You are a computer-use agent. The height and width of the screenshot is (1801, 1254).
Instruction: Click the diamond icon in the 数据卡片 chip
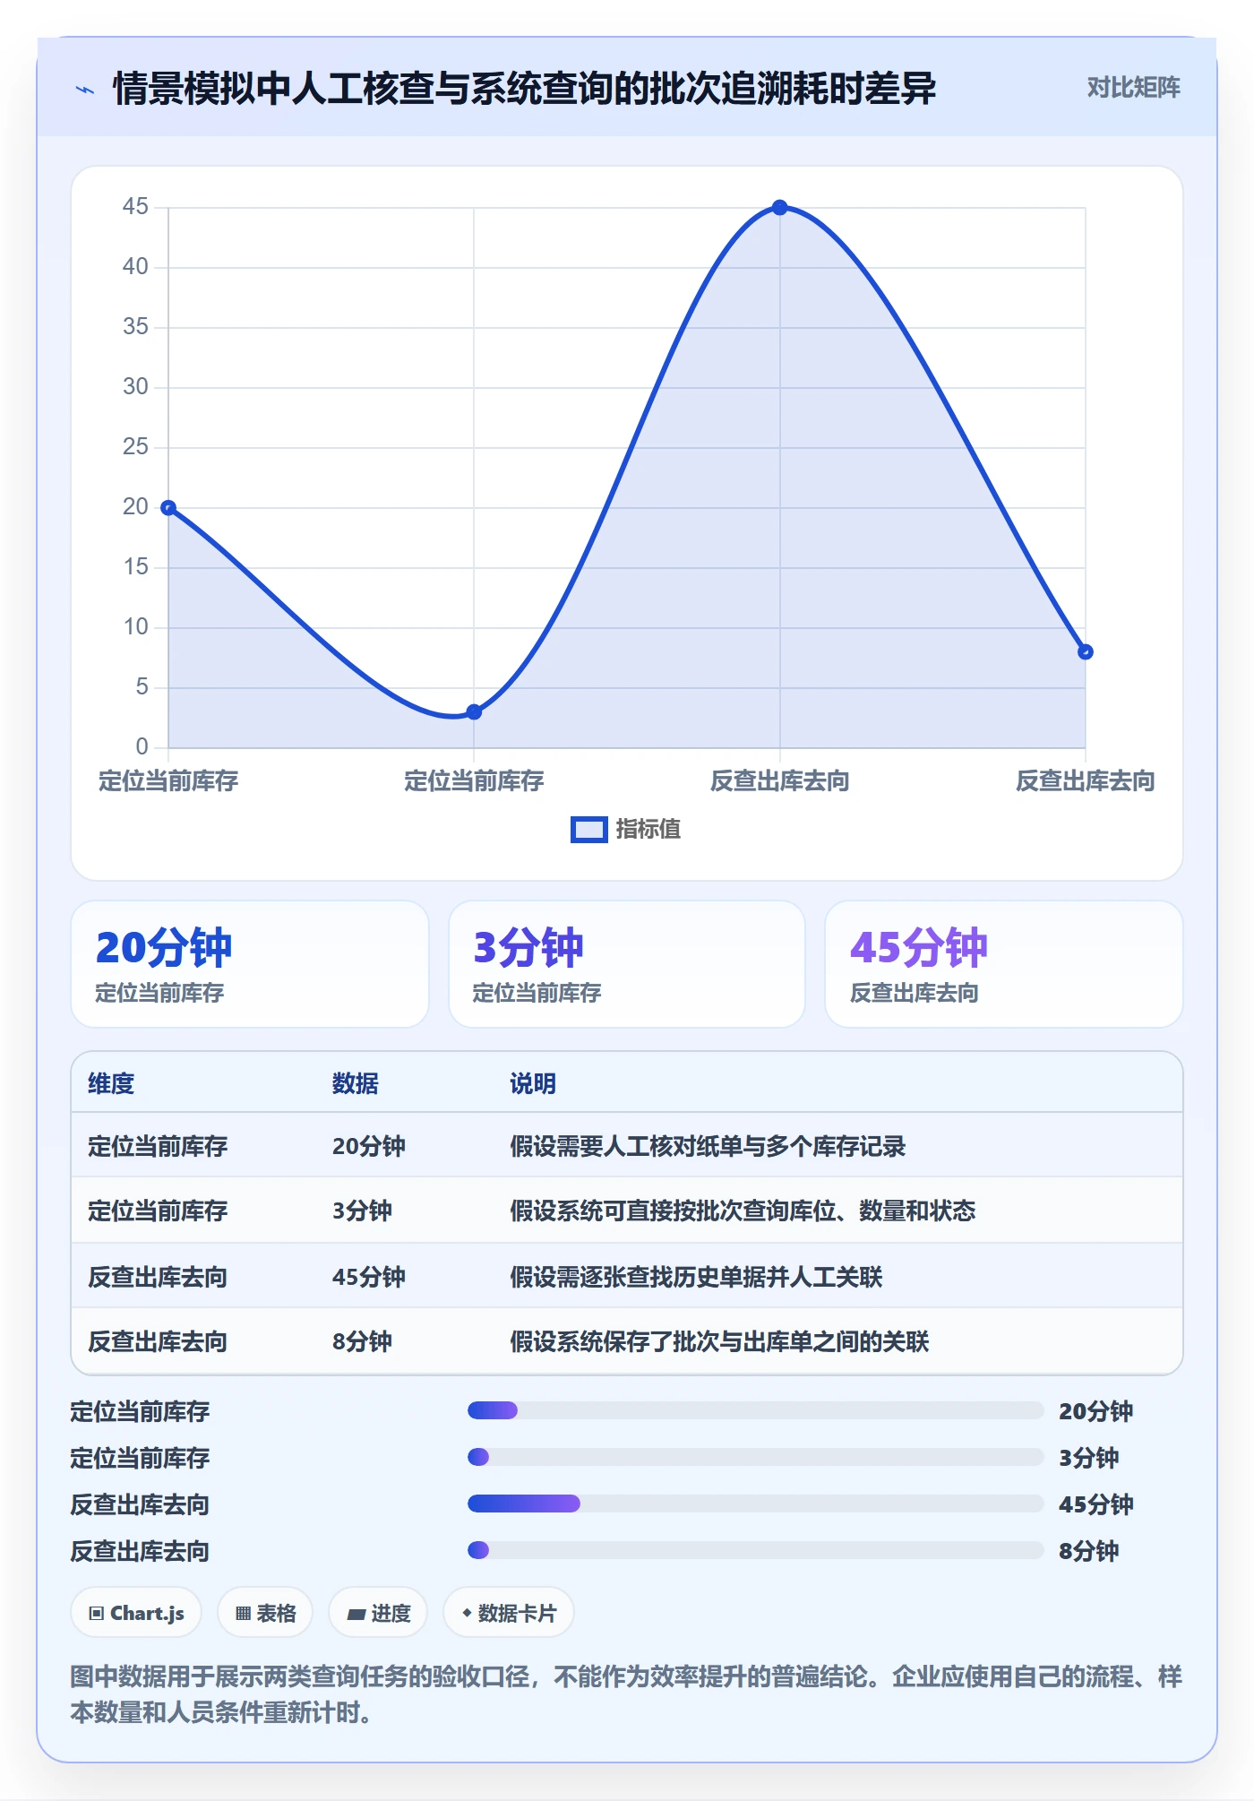pyautogui.click(x=467, y=1613)
